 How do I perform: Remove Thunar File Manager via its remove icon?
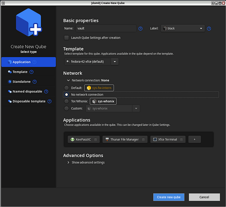(x=143, y=139)
